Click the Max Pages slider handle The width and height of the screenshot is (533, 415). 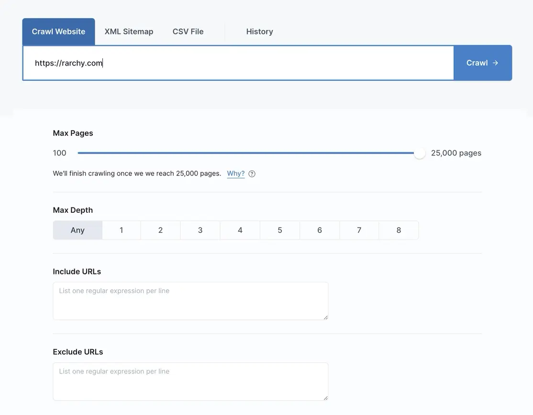tap(420, 153)
